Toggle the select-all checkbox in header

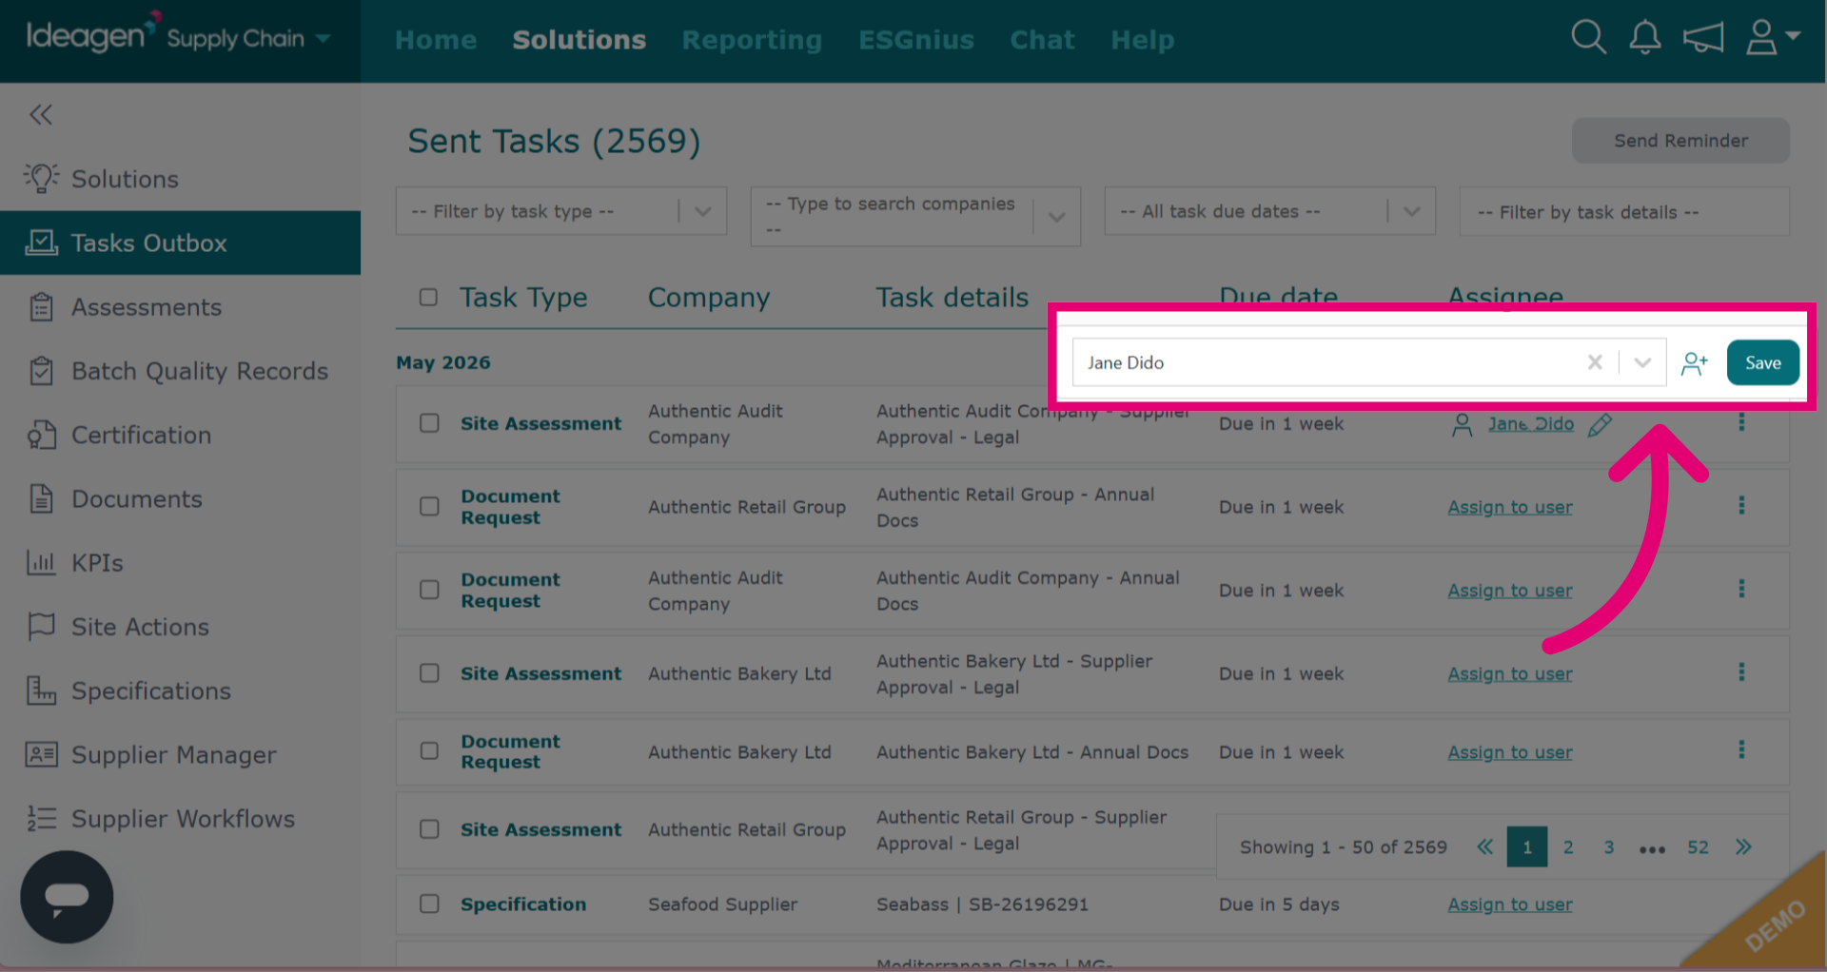tap(428, 297)
